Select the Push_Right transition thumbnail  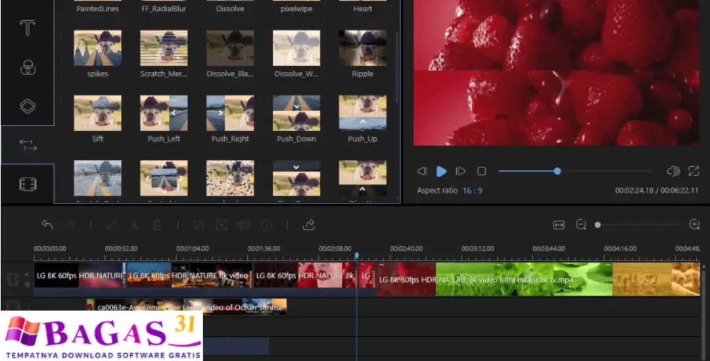click(x=230, y=113)
